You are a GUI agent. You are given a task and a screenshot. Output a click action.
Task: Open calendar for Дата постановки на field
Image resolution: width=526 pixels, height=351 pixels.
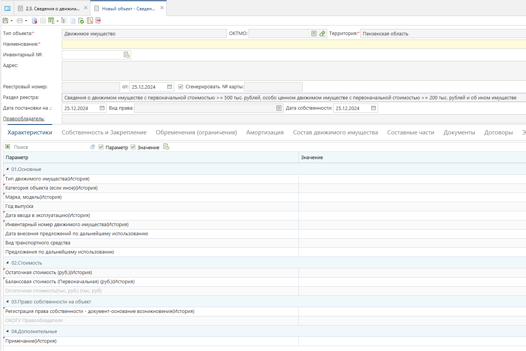[x=102, y=108]
